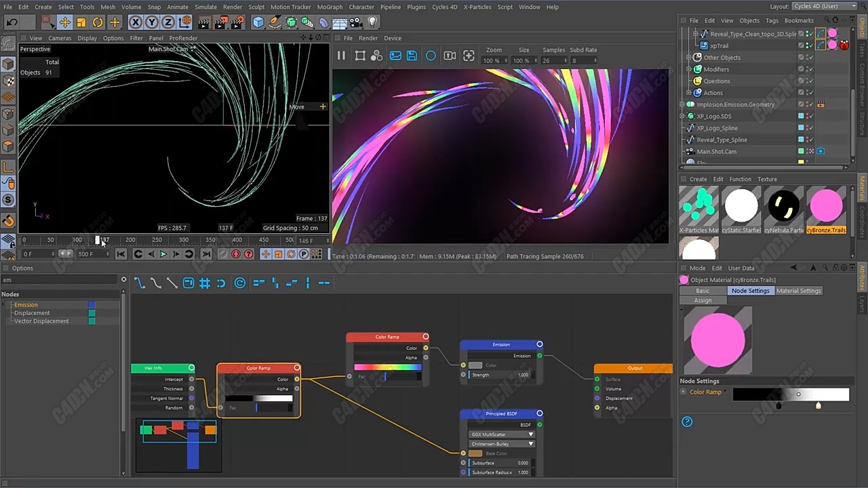This screenshot has width=868, height=488.
Task: Click the Base Color swatch in Principled BSDF
Action: (475, 453)
